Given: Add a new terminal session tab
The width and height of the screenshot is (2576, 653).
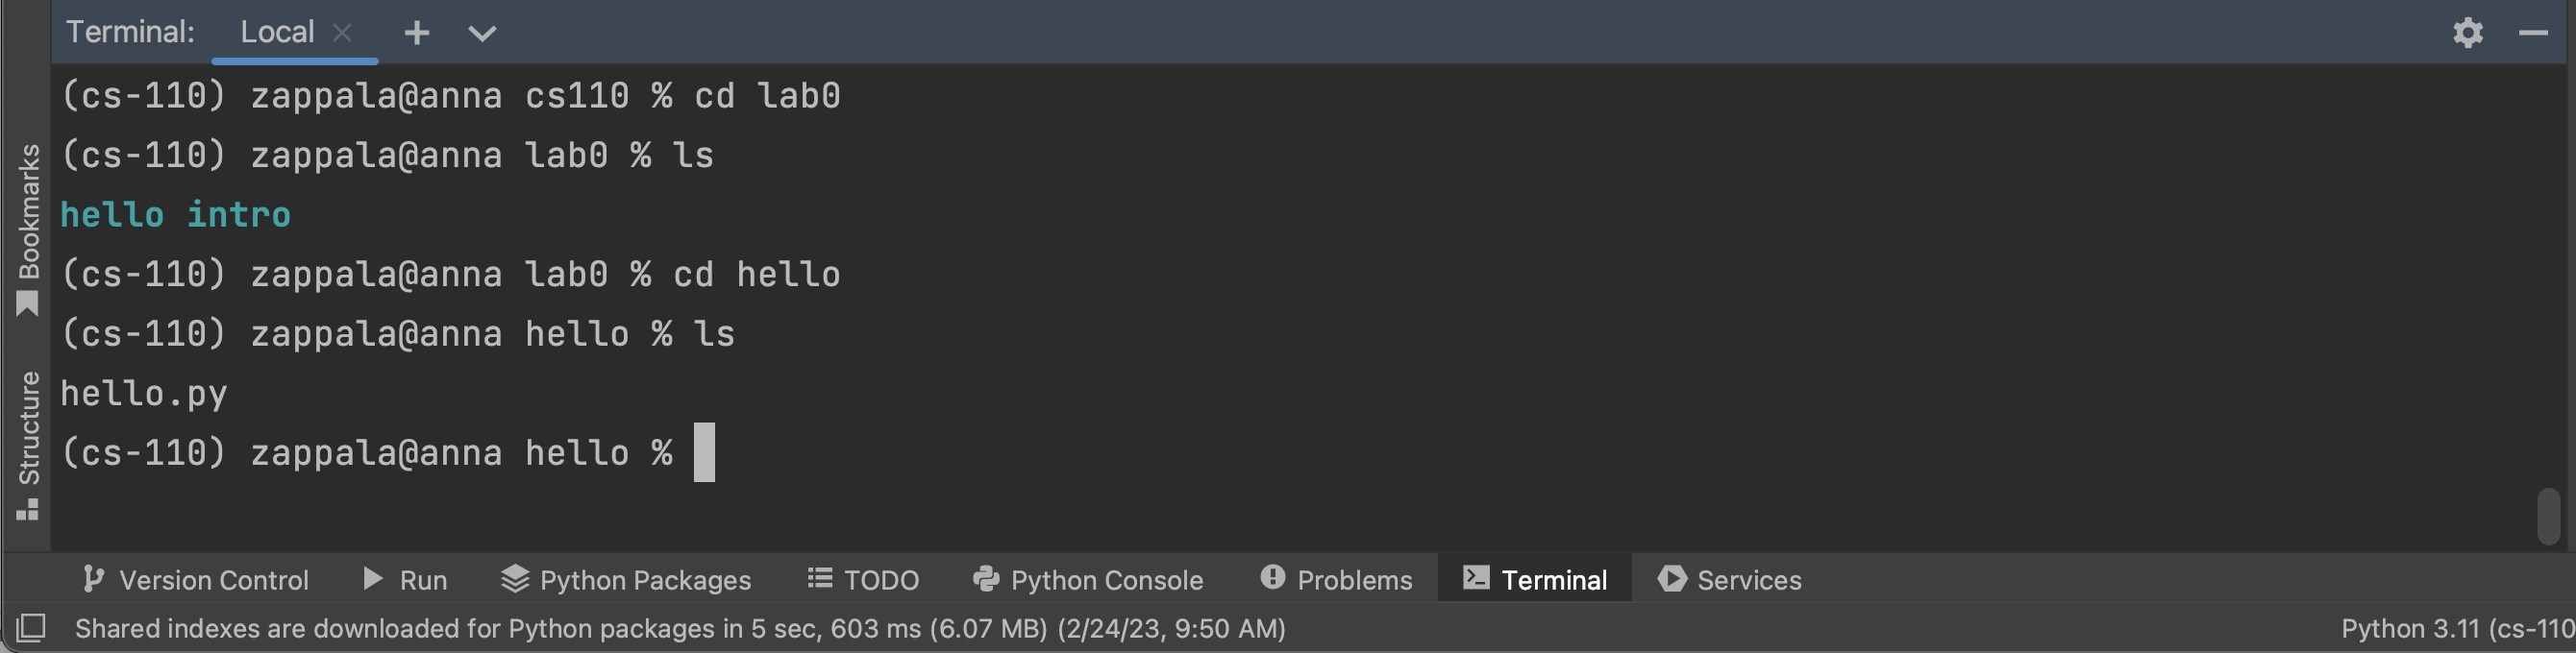Looking at the screenshot, I should coord(417,33).
